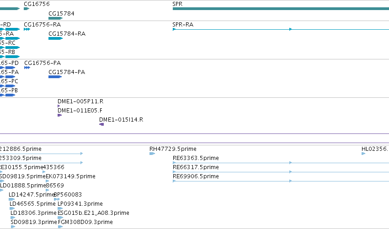This screenshot has height=229, width=389.
Task: Select the CG16756-PA protein arrows
Action: point(27,68)
